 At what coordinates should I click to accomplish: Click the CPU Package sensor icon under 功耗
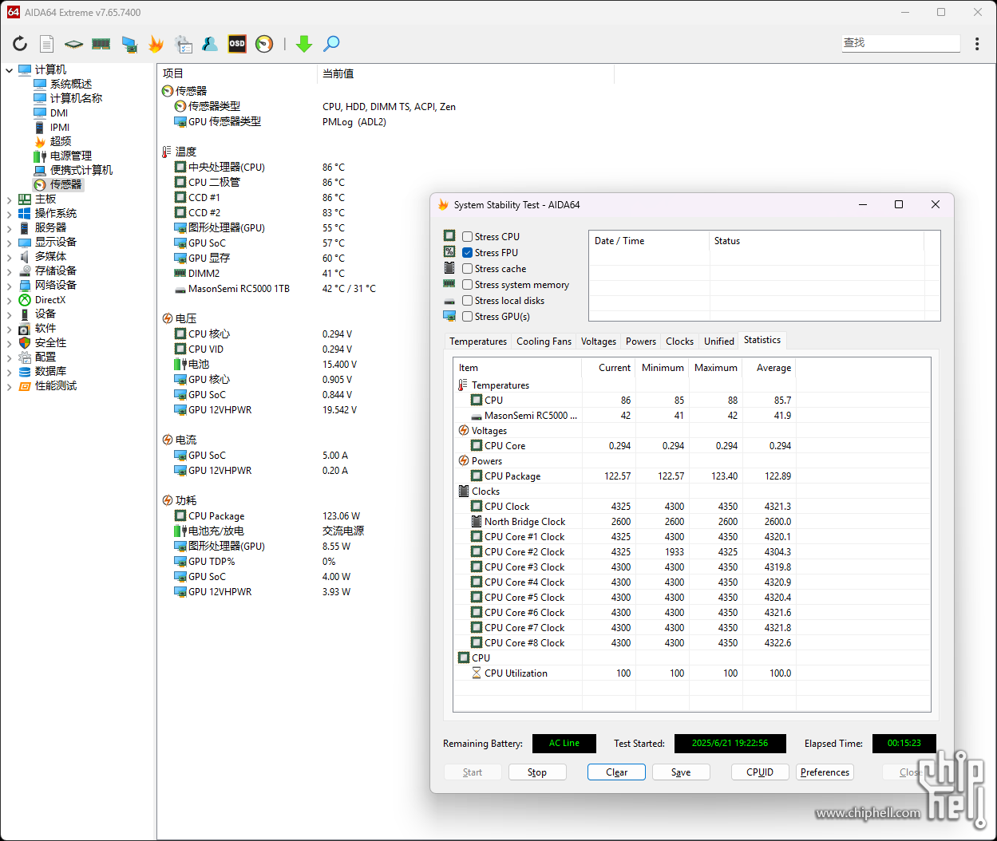tap(180, 516)
